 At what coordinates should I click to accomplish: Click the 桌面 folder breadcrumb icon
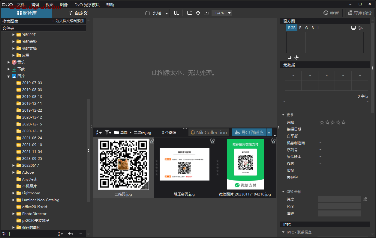[116, 132]
